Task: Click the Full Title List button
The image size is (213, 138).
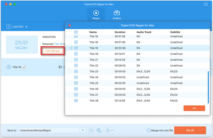Action: tap(53, 51)
